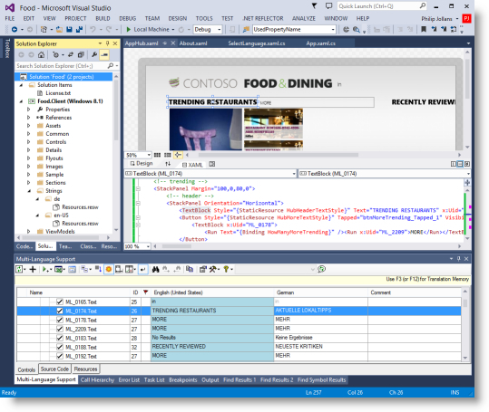Click the XAML view button
Image resolution: width=489 pixels, height=412 pixels.
(x=192, y=165)
